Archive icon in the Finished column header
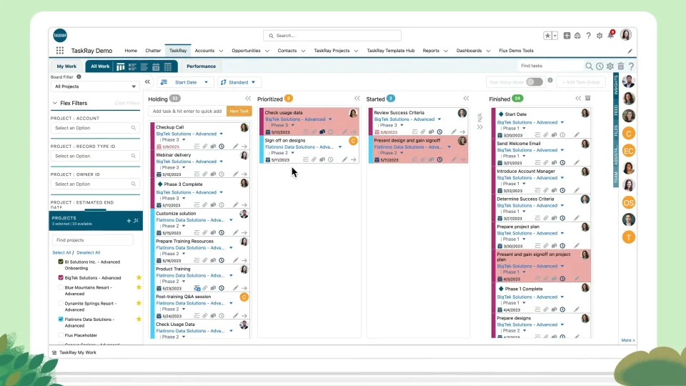The image size is (686, 386). coord(587,99)
